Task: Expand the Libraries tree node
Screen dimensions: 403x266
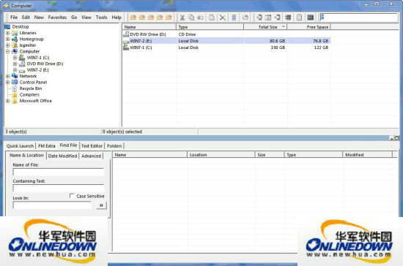Action: tap(8, 33)
